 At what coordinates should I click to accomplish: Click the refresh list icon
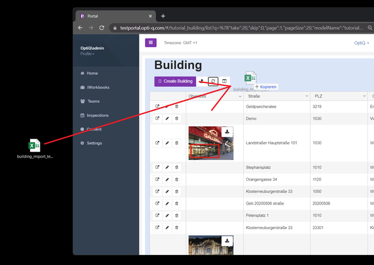(213, 81)
